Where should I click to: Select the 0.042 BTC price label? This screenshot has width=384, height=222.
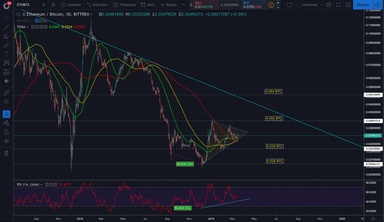click(274, 118)
